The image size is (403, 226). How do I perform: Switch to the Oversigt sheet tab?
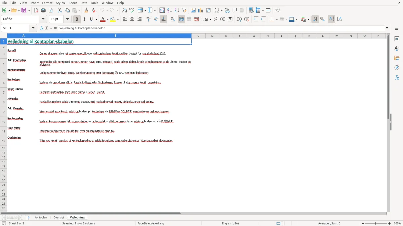59,217
